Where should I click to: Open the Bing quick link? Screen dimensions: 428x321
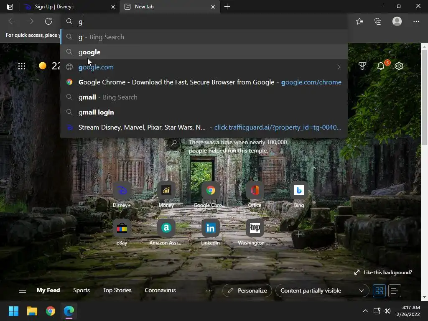[299, 195]
